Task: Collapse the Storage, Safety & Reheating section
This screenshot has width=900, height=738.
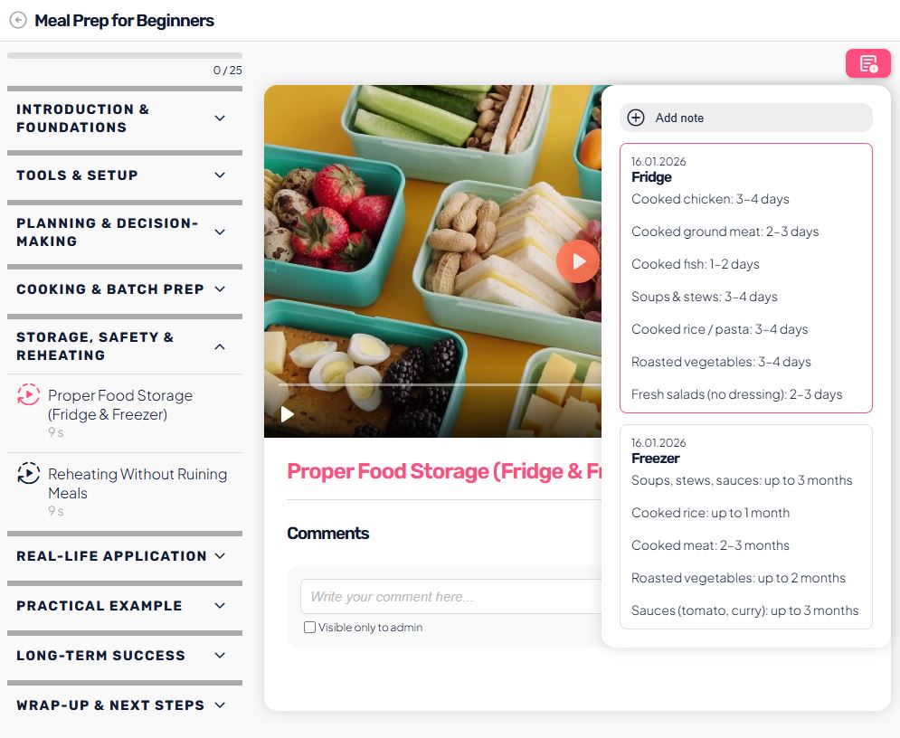Action: coord(220,346)
